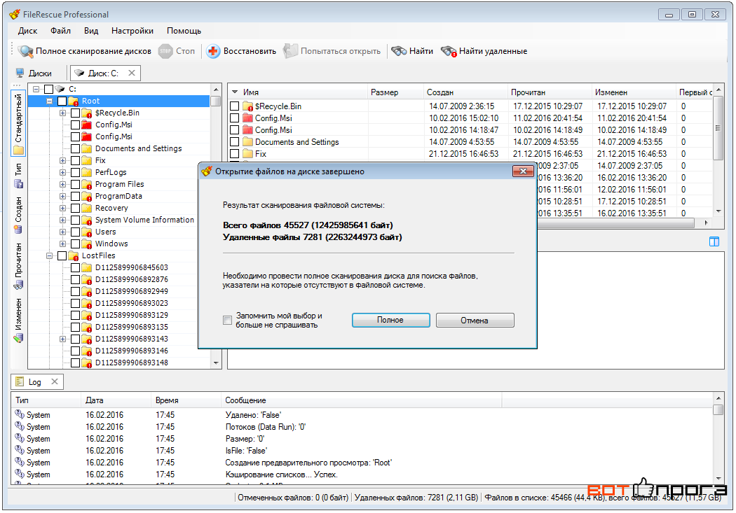Select the LostFiles folder icon in tree
Screen dimensions: 736x513
coord(73,255)
